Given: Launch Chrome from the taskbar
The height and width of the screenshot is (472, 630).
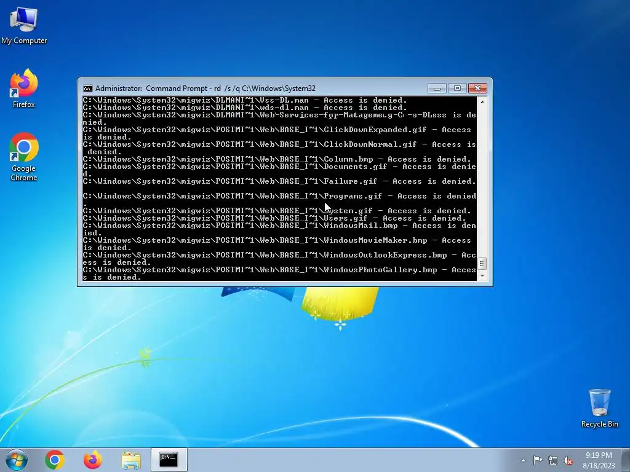Looking at the screenshot, I should (55, 460).
